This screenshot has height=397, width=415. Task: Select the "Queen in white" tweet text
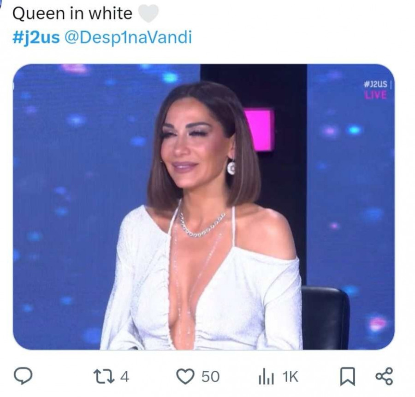tap(72, 13)
